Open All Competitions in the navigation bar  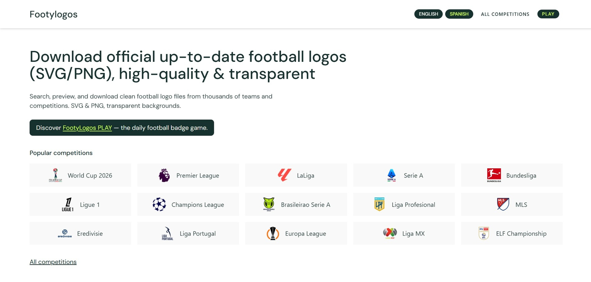[505, 14]
